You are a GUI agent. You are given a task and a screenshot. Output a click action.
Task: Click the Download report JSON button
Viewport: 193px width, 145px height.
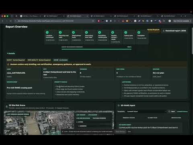(175, 31)
